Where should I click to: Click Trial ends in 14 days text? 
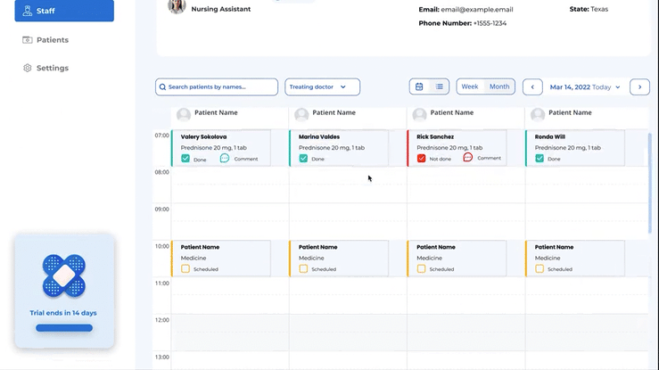63,313
